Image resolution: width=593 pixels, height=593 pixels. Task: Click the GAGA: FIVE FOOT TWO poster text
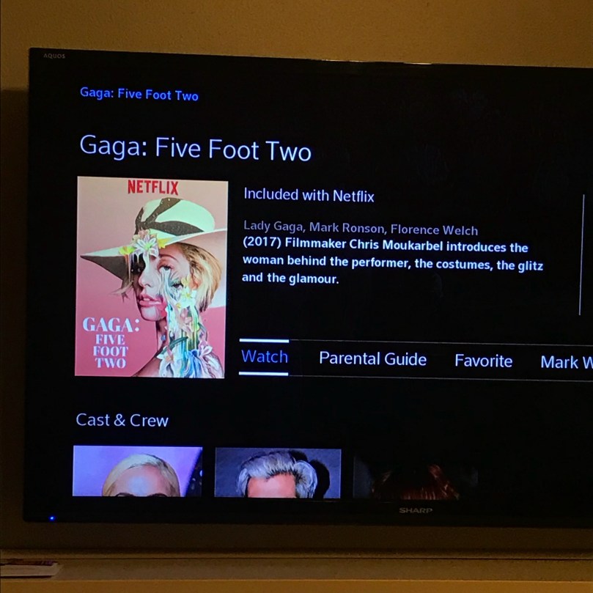[111, 342]
